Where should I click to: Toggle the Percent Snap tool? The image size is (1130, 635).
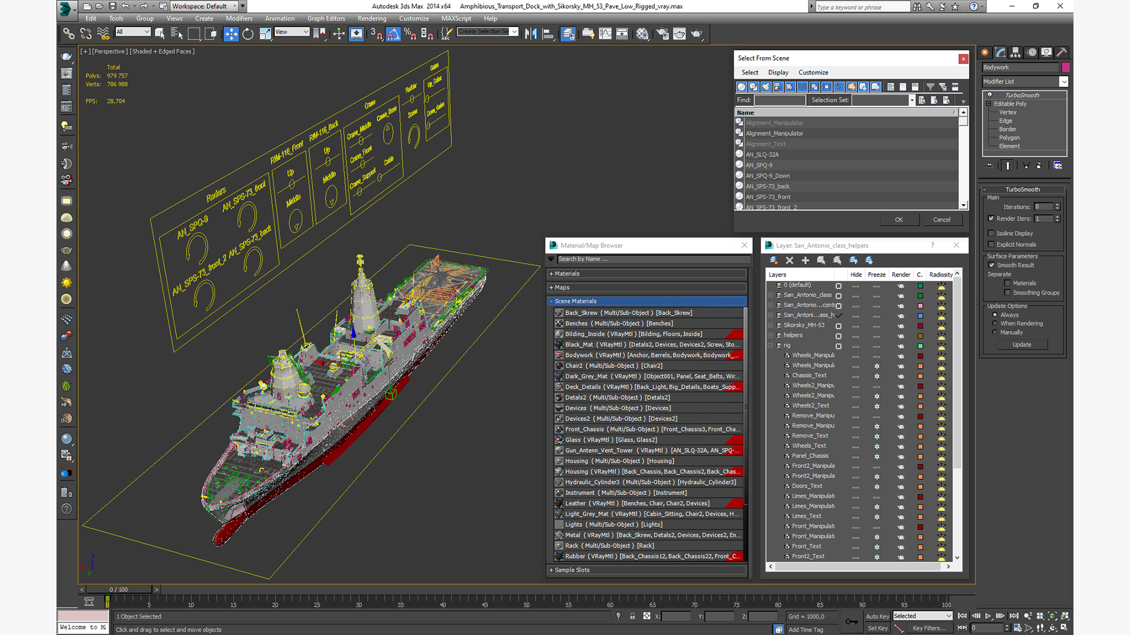410,34
